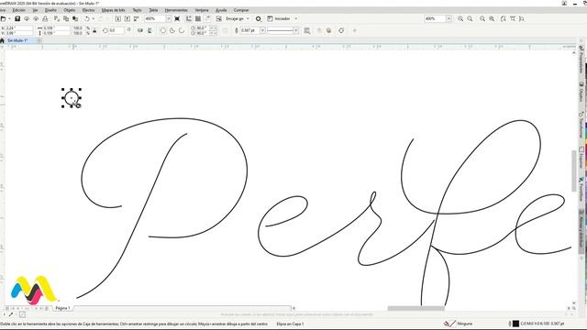Expand the Encajar en snap dropdown

tap(248, 18)
